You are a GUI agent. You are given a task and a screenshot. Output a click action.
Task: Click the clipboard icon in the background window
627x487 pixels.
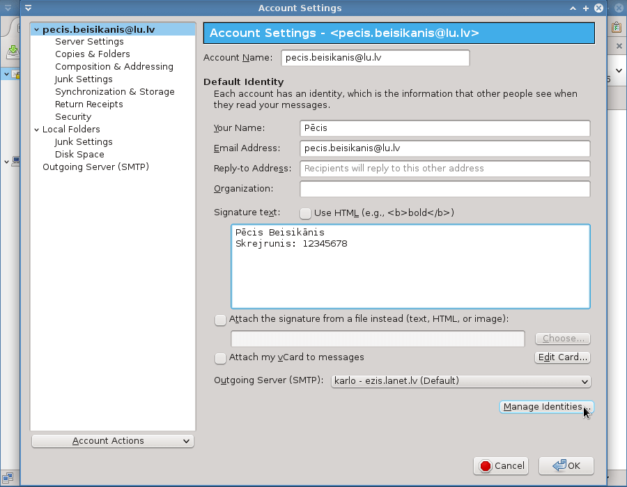pyautogui.click(x=617, y=27)
